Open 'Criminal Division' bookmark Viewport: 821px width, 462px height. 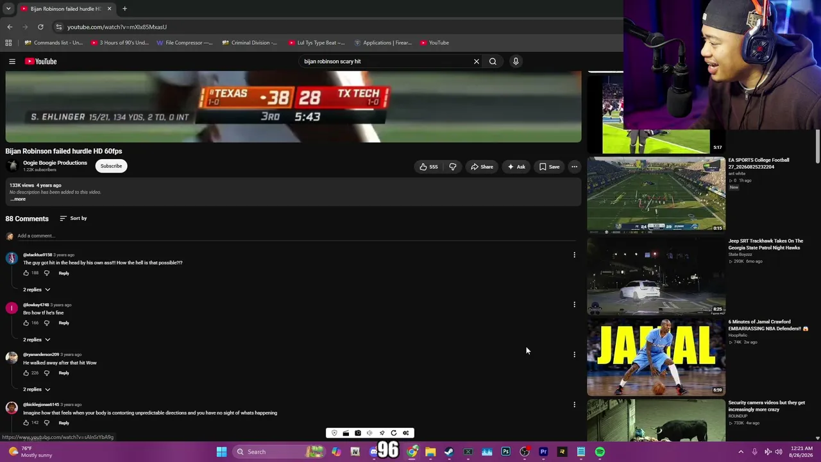pyautogui.click(x=250, y=43)
